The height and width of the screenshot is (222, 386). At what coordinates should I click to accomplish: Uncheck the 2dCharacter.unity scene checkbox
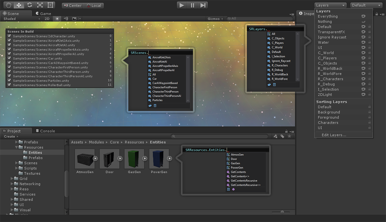(x=9, y=36)
